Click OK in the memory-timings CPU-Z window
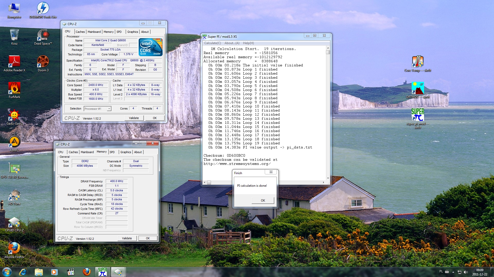Image resolution: width=494 pixels, height=277 pixels. (x=148, y=238)
